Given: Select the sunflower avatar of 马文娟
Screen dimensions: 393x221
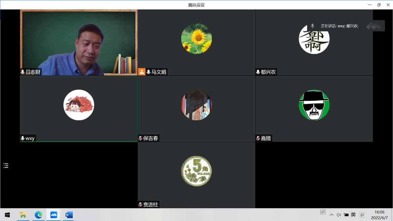Looking at the screenshot, I should click(197, 39).
